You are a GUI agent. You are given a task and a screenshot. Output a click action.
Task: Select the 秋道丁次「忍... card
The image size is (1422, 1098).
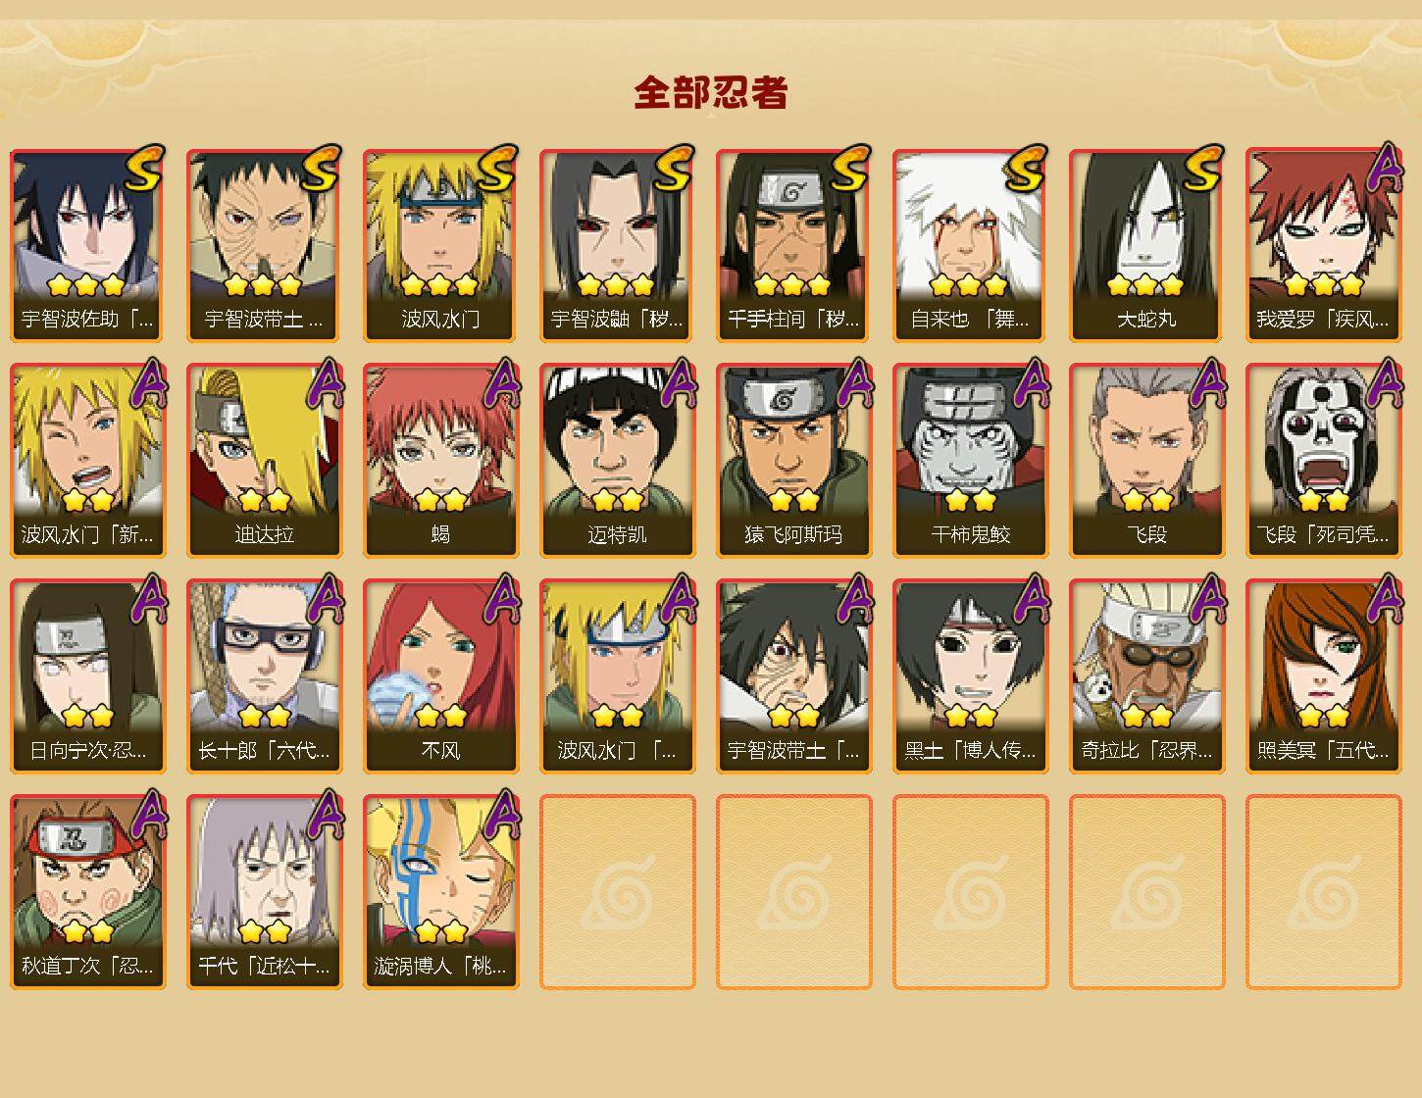(87, 892)
